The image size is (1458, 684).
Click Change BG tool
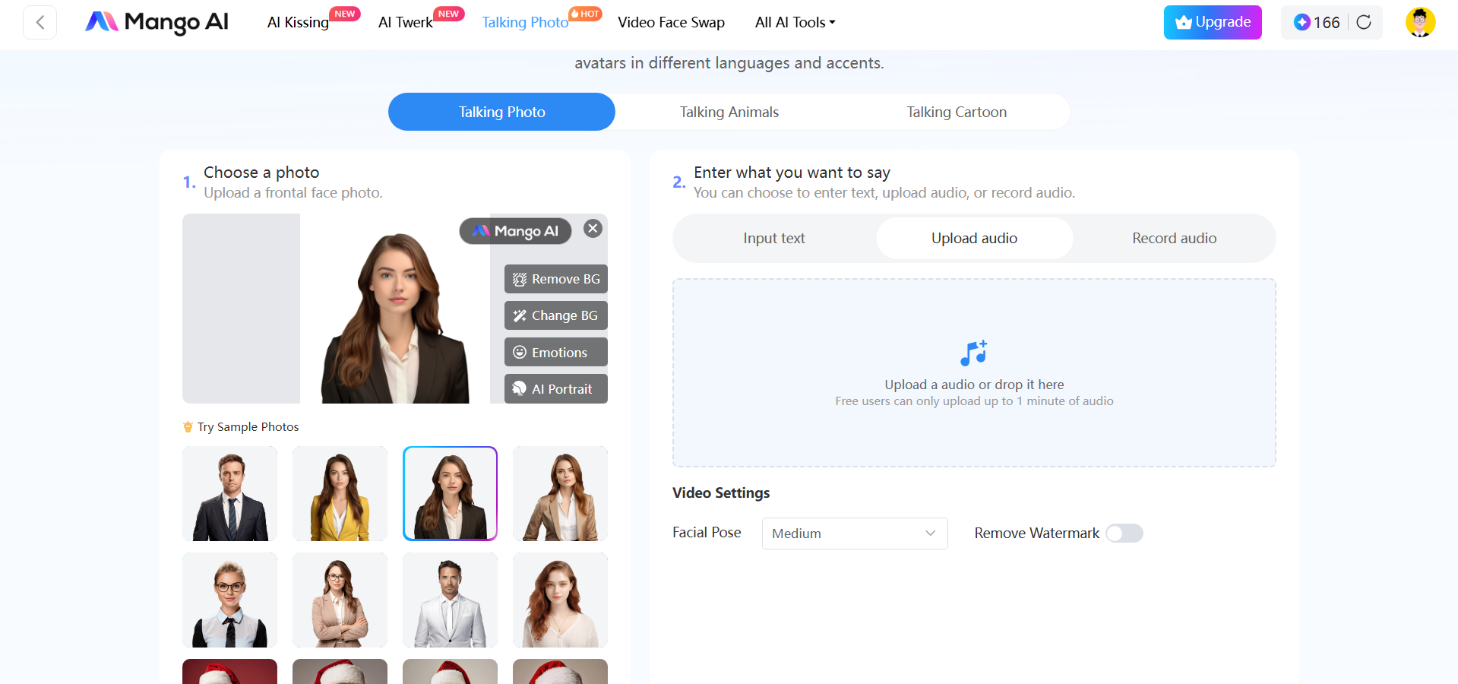(556, 315)
